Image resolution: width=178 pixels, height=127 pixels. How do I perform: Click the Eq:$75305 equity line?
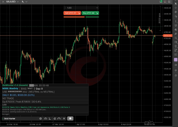pyautogui.click(x=22, y=102)
